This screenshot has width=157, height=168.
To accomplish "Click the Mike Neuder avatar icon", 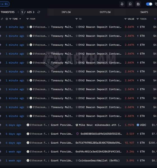I will [x=77, y=125].
